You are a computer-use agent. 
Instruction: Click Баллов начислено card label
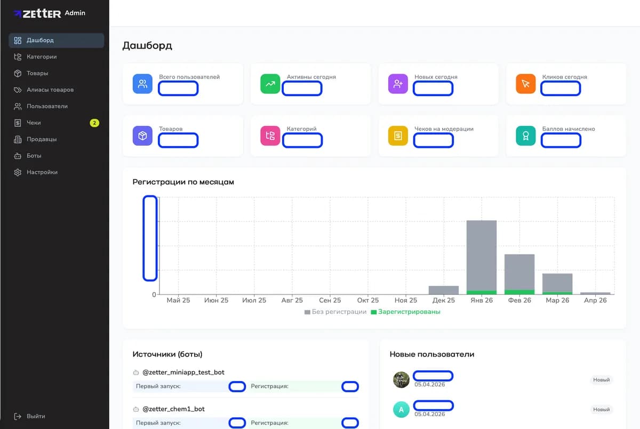point(569,129)
